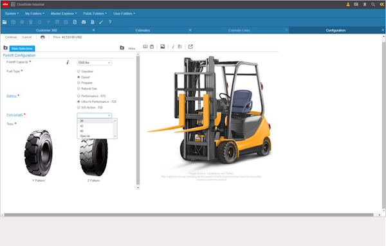The height and width of the screenshot is (246, 386).
Task: Open the help question mark icon
Action: coord(110,22)
